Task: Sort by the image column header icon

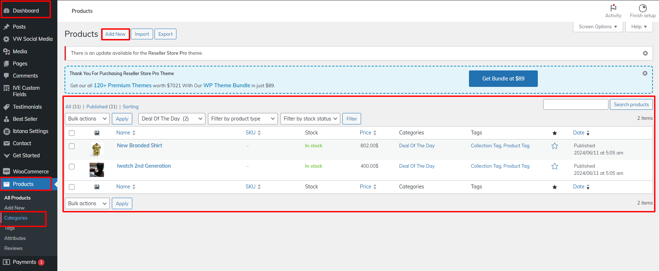Action: 97,133
